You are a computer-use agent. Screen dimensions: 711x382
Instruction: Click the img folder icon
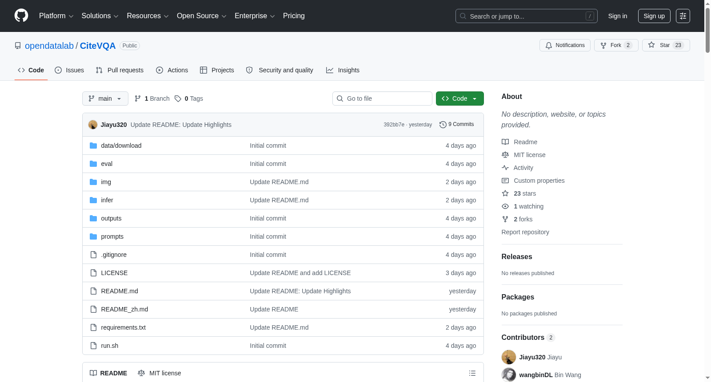click(93, 182)
